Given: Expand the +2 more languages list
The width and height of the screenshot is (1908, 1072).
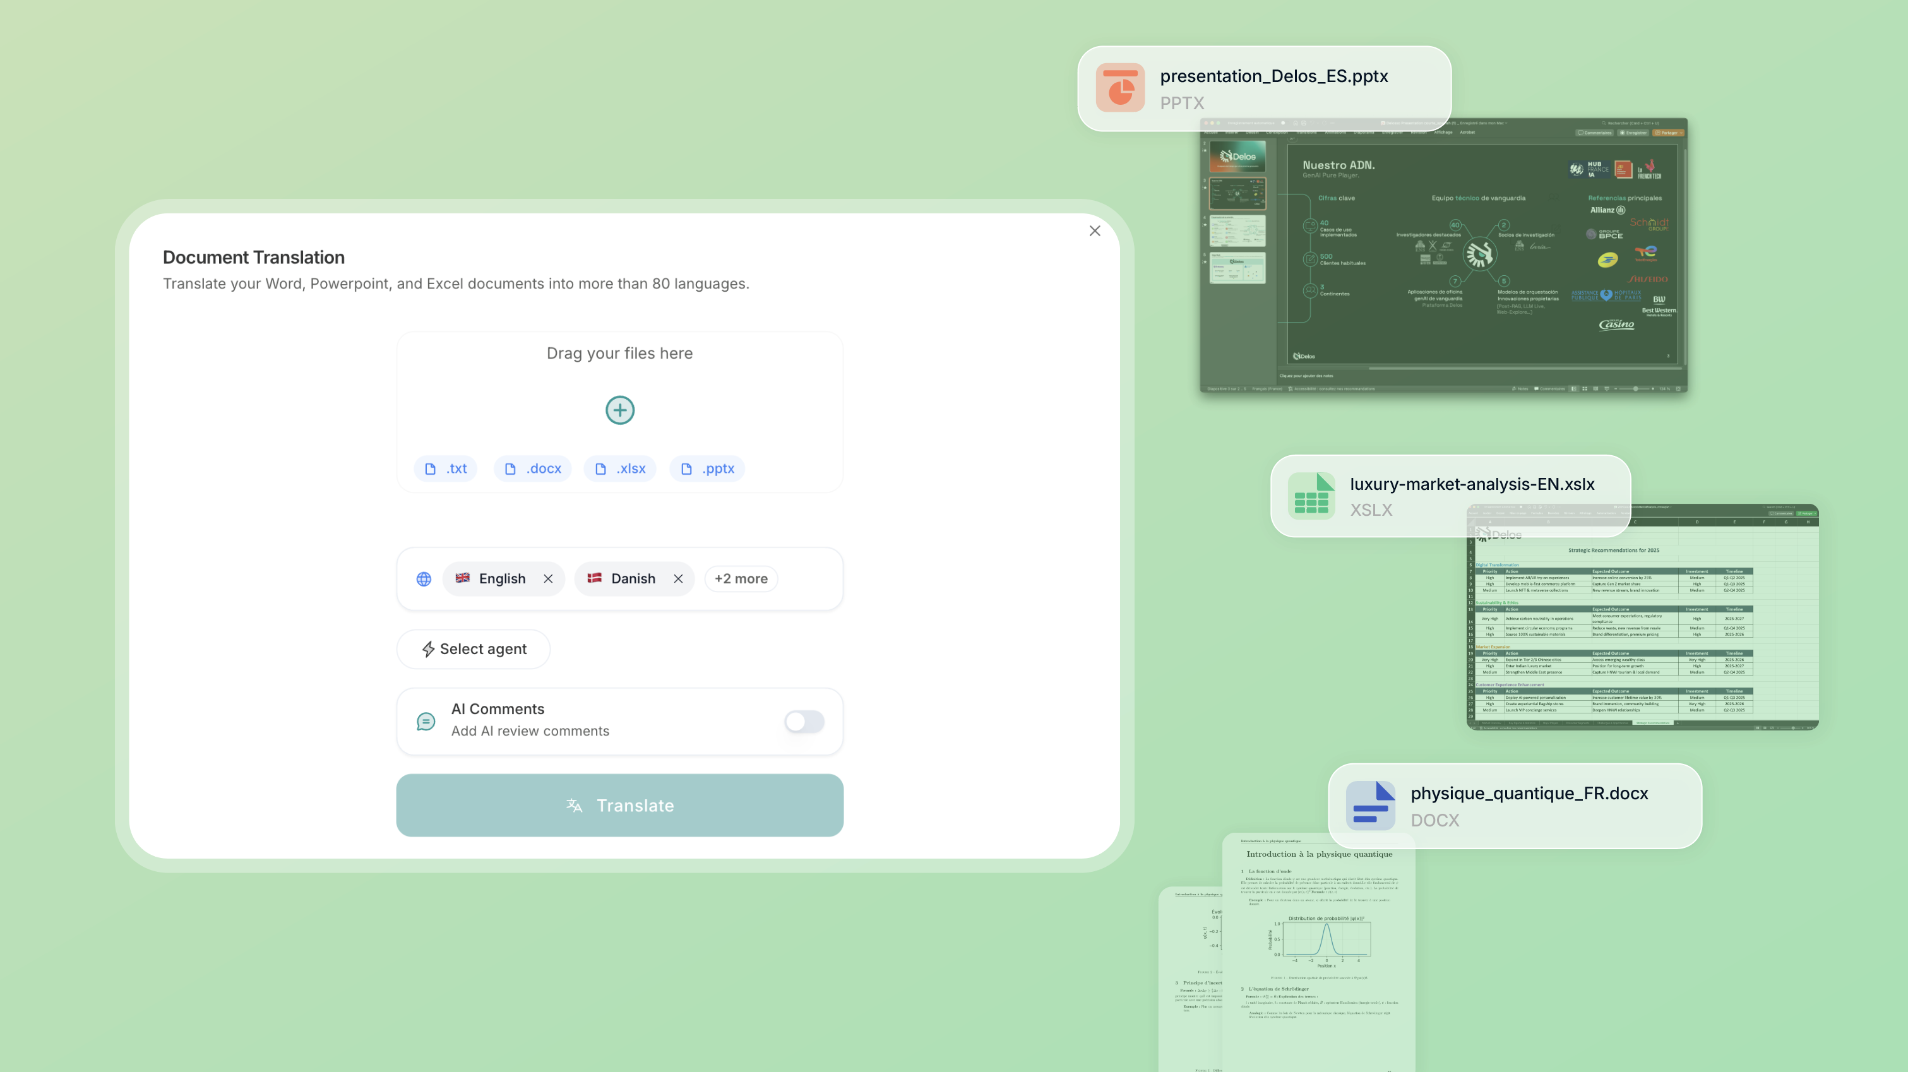Looking at the screenshot, I should coord(741,578).
